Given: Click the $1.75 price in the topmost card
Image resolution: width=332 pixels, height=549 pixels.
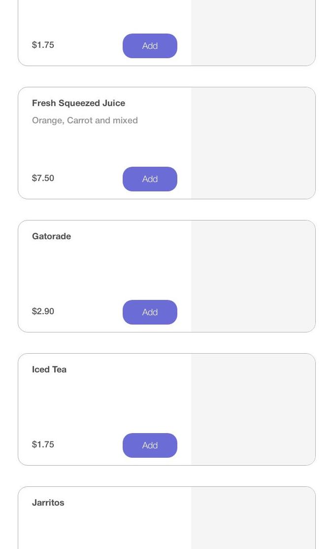Looking at the screenshot, I should (x=43, y=45).
